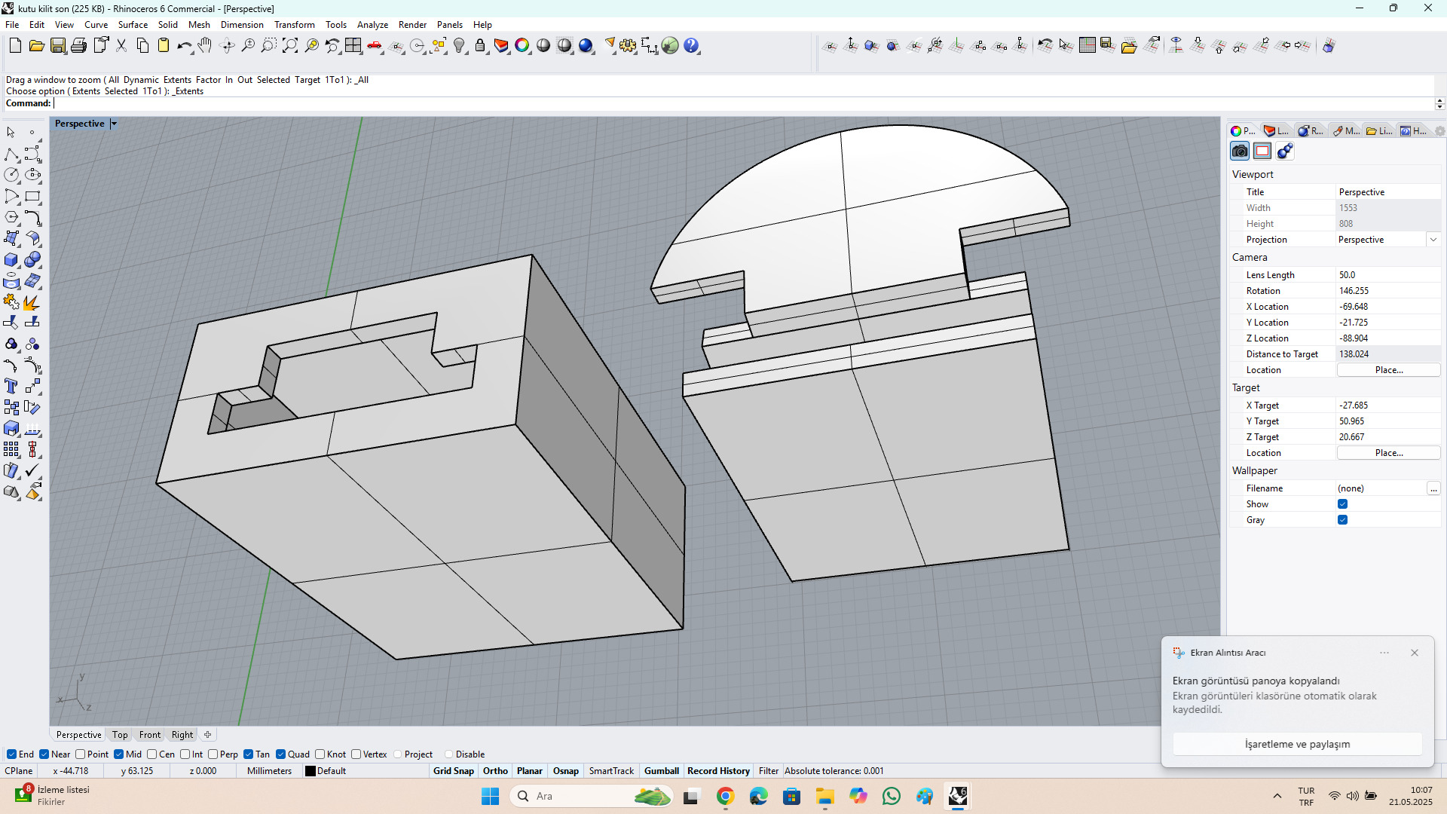Open the Perspective viewport title dropdown arrow
The image size is (1447, 814).
(114, 124)
